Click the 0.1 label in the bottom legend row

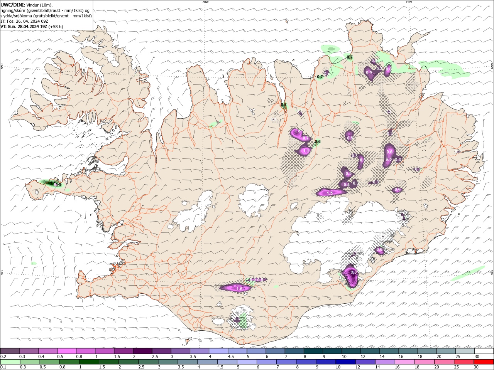(3, 367)
